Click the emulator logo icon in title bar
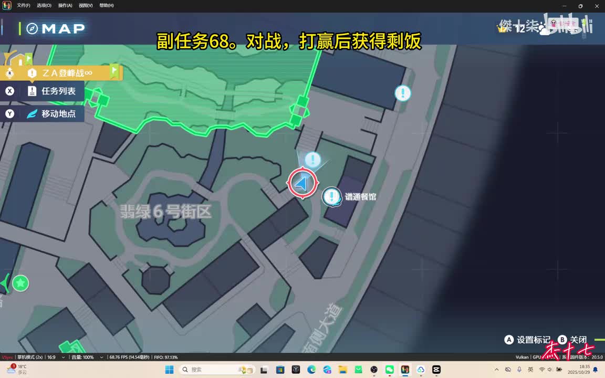Image resolution: width=605 pixels, height=378 pixels. click(x=6, y=5)
